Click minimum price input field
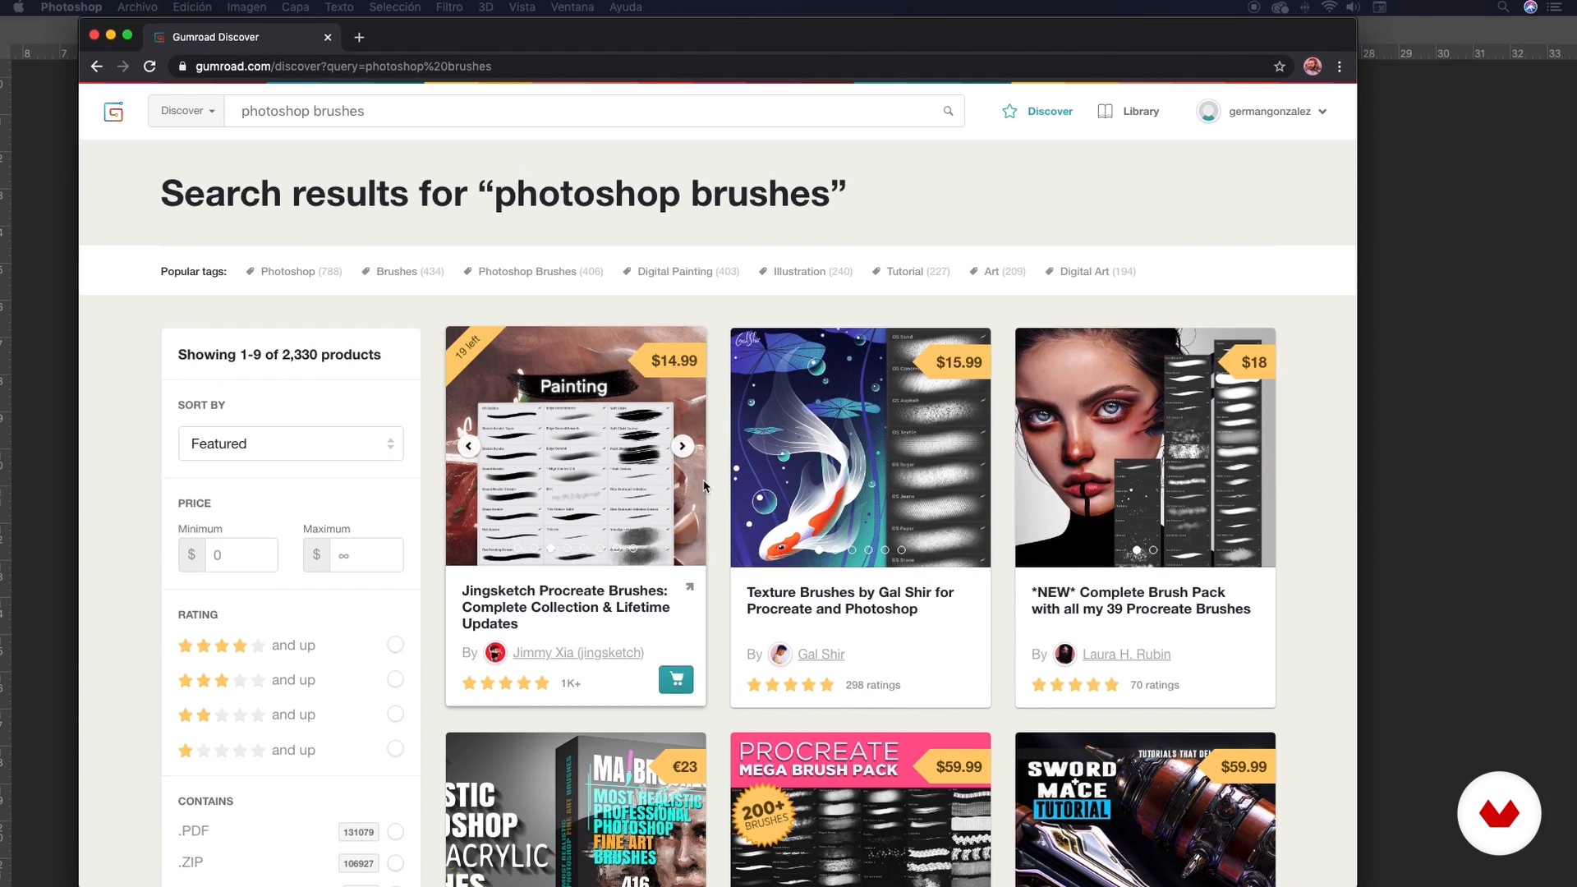The image size is (1577, 887). tap(241, 555)
